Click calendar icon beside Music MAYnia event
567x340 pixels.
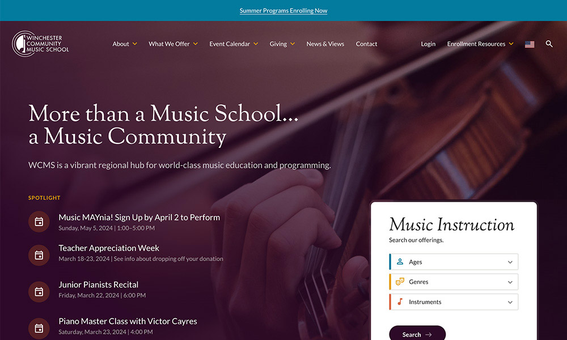(39, 222)
